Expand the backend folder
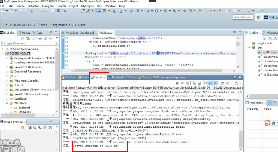 [x=11, y=108]
